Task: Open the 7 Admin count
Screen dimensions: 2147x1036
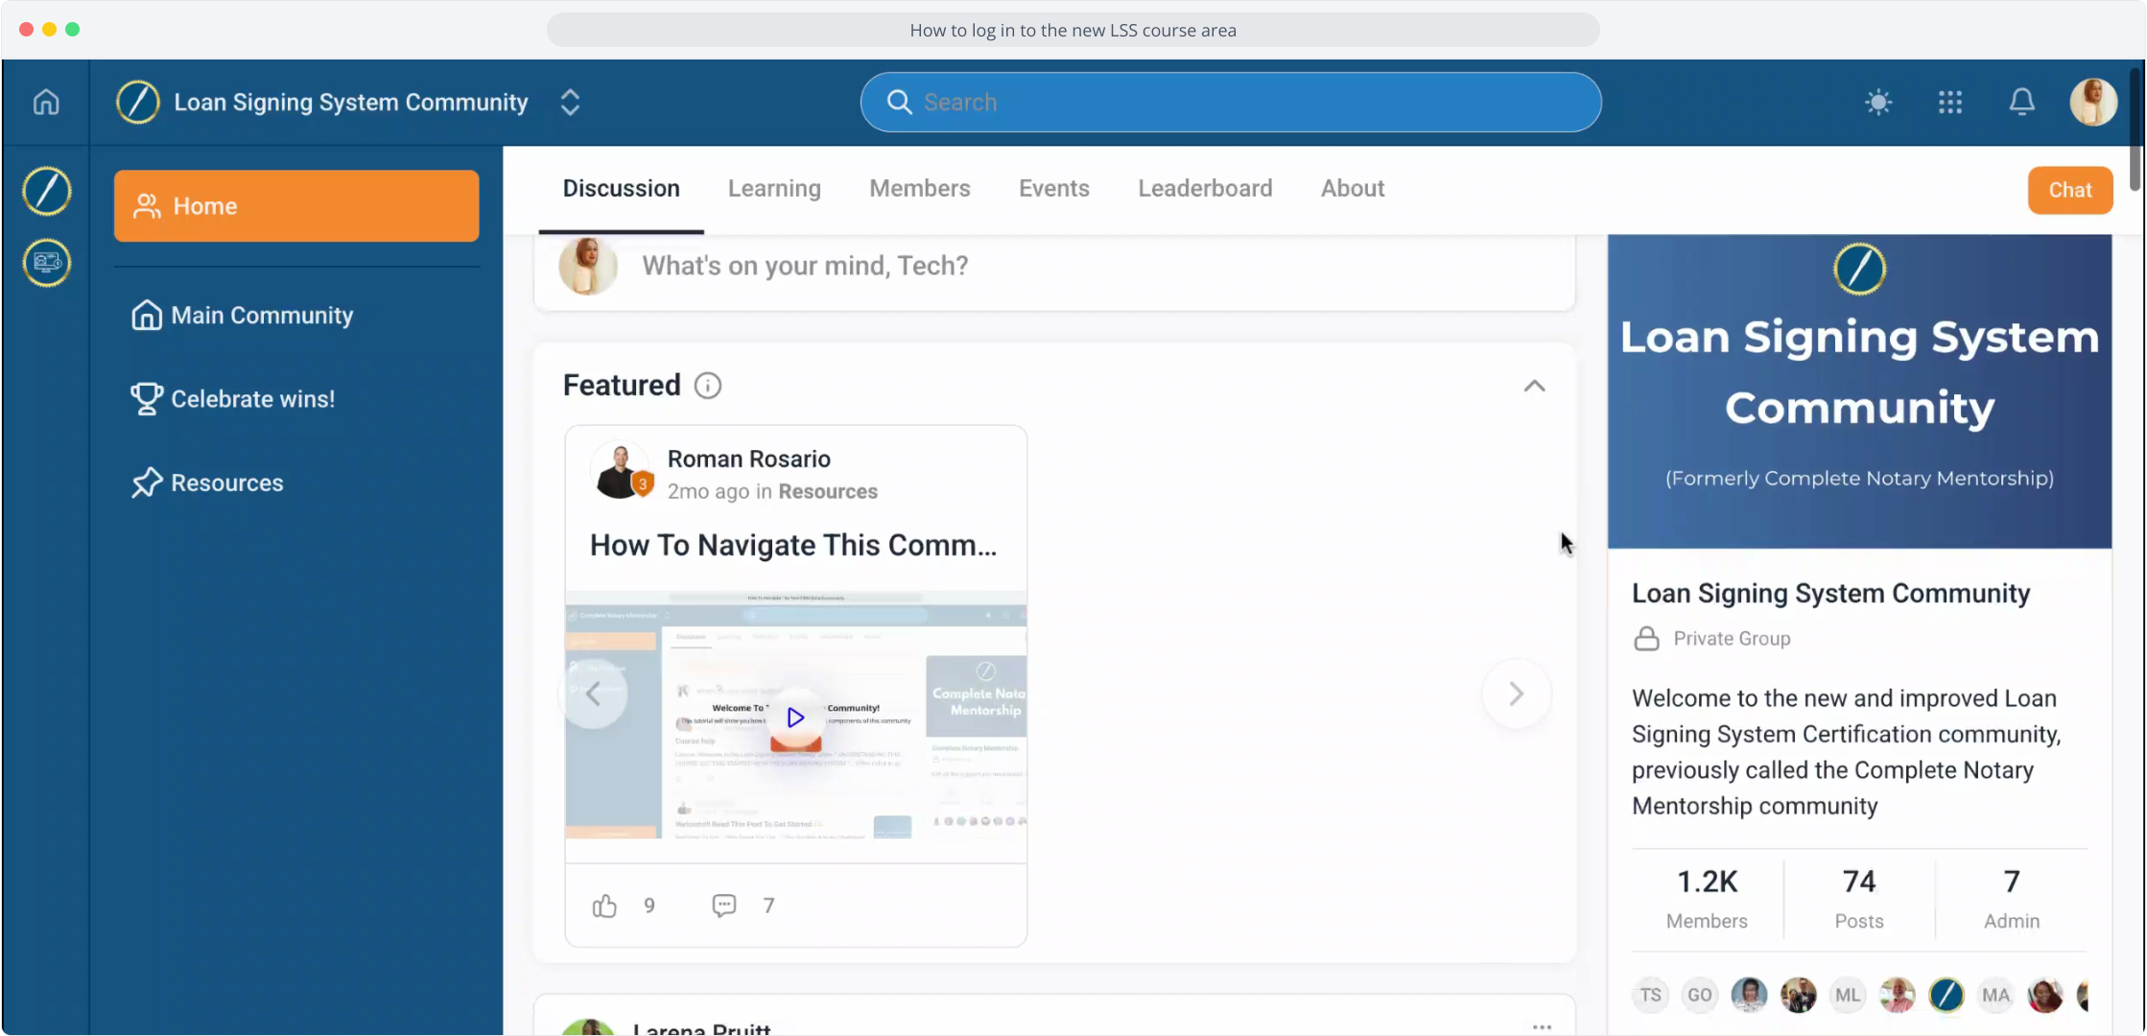Action: pos(2012,899)
